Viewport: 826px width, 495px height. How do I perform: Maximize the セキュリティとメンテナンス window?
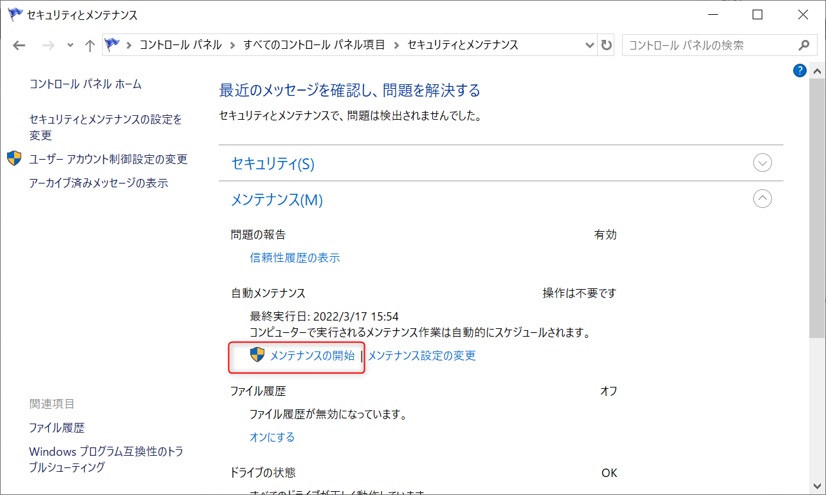(757, 14)
